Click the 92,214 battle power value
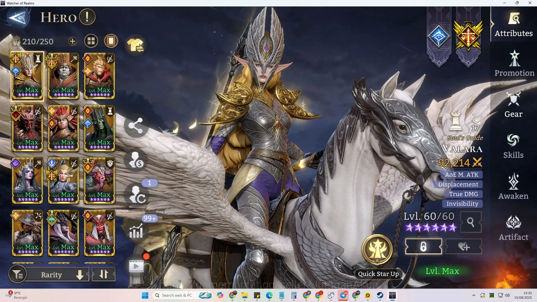Viewport: 537px width, 302px height. click(454, 163)
